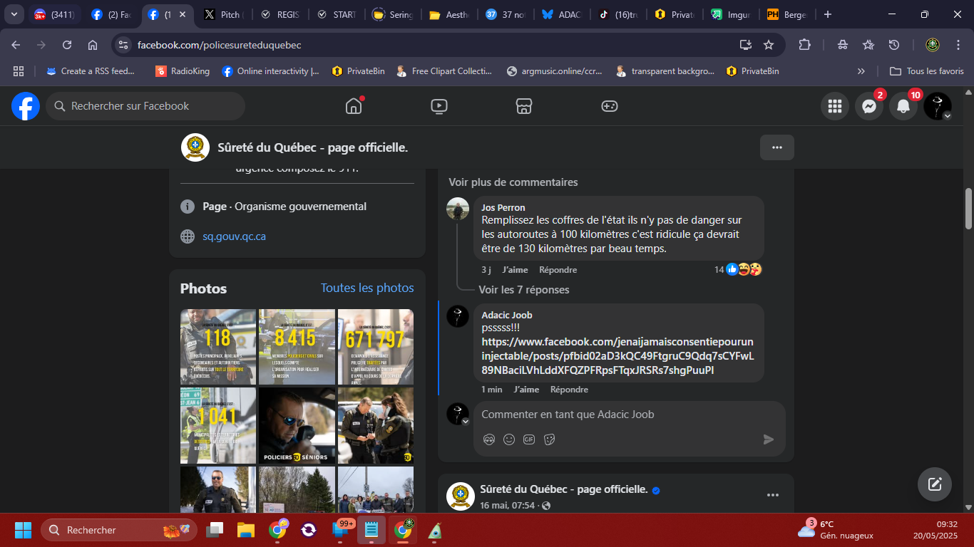Click Voir plus de commentaires
The image size is (974, 547).
click(x=513, y=182)
